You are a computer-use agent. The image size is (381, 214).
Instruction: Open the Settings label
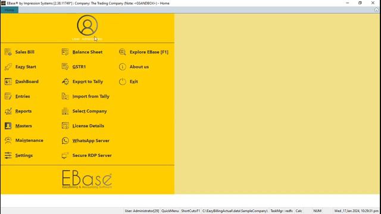[24, 155]
